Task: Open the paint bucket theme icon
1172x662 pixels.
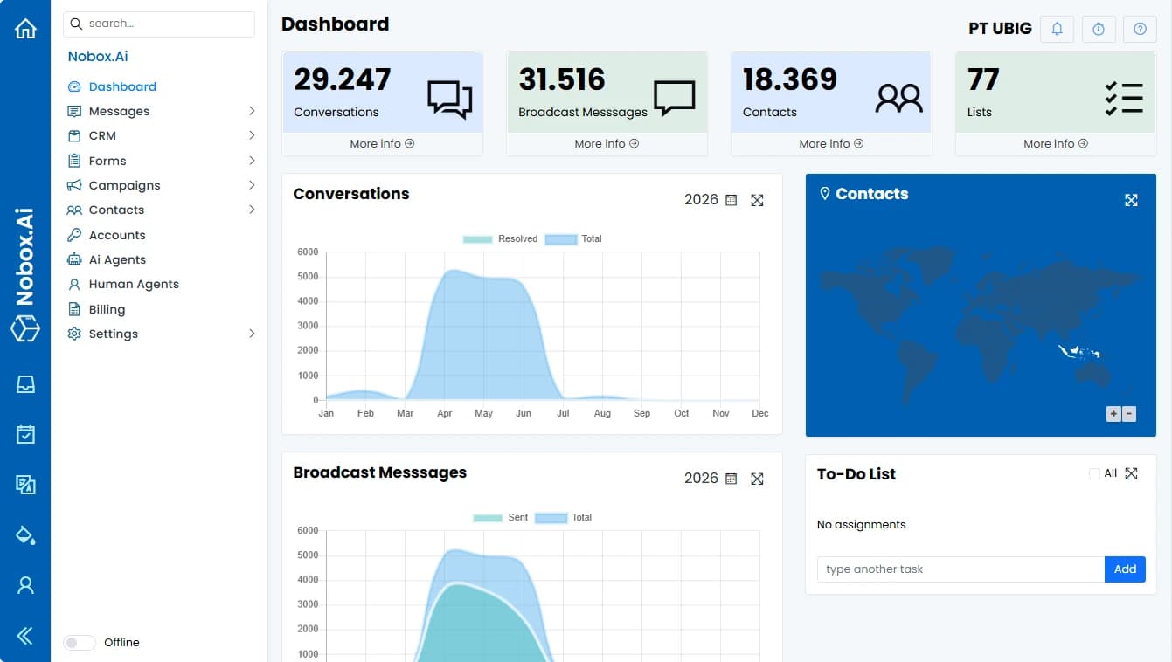Action: tap(25, 534)
